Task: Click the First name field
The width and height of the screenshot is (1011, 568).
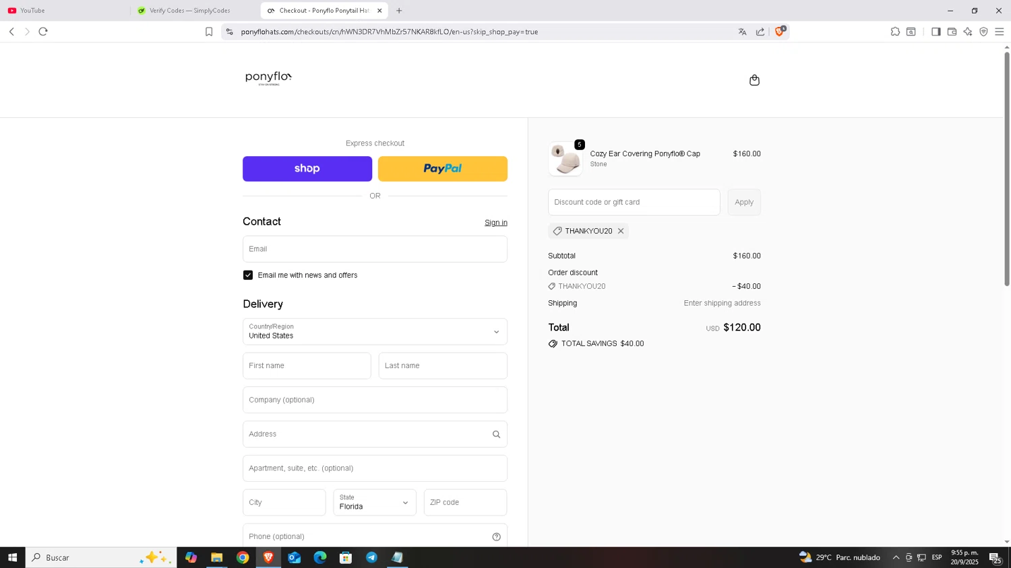Action: coord(307,366)
